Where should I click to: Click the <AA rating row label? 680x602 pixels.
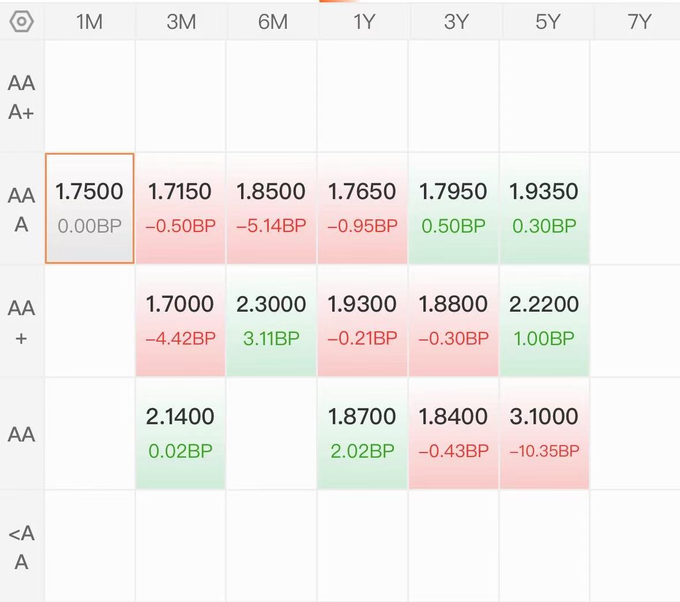[21, 547]
